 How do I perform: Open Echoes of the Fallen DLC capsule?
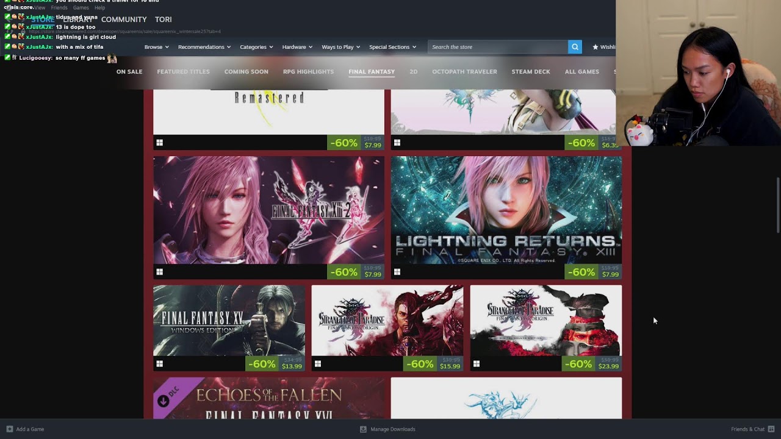point(268,398)
